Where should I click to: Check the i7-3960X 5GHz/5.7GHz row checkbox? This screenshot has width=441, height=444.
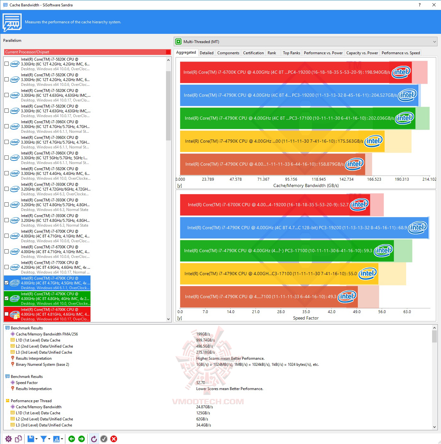click(x=6, y=158)
